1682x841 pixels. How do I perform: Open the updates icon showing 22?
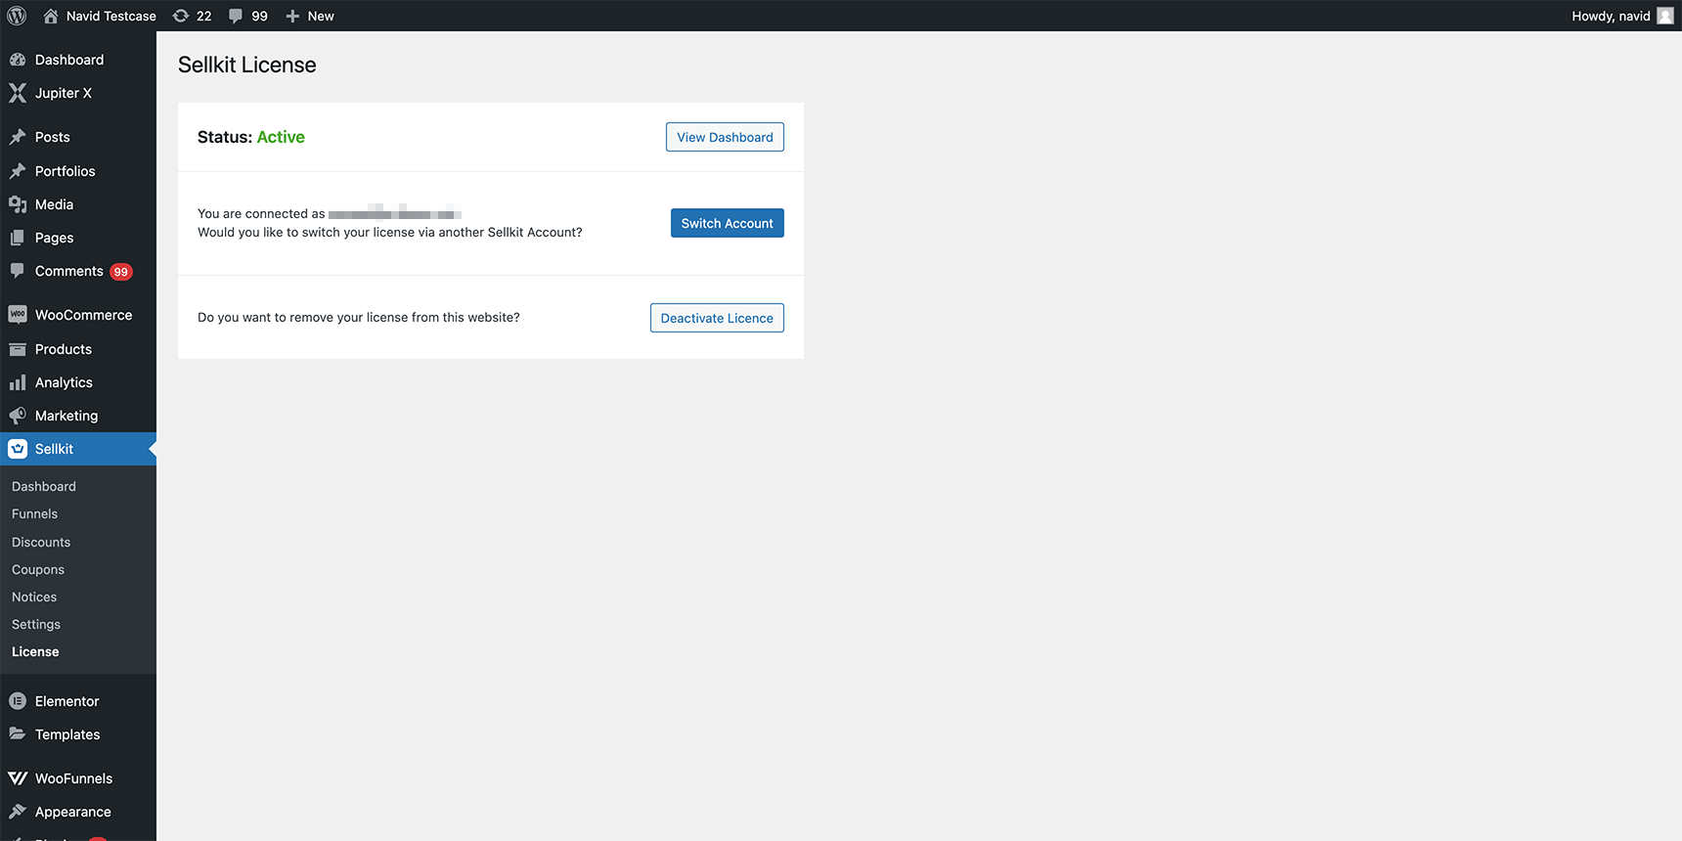181,16
